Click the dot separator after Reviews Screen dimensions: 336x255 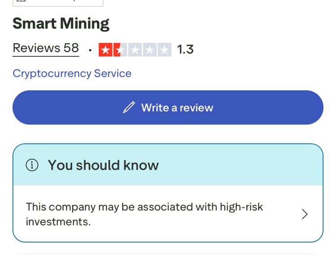pyautogui.click(x=90, y=50)
